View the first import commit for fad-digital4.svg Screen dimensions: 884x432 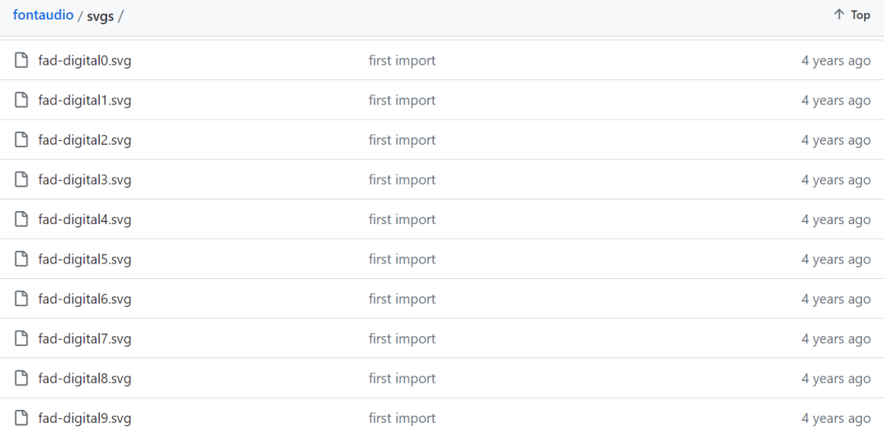402,219
